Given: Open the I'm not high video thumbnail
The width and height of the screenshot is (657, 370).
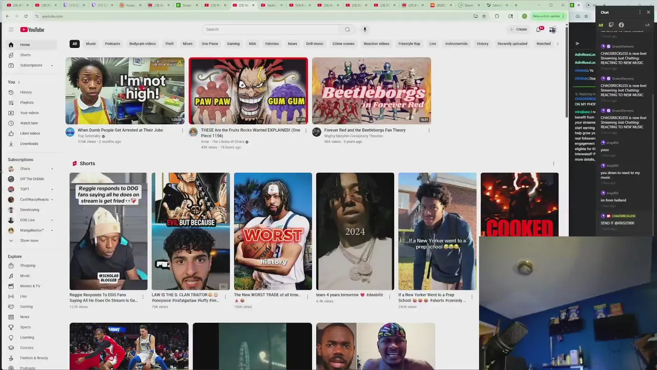Looking at the screenshot, I should point(125,91).
